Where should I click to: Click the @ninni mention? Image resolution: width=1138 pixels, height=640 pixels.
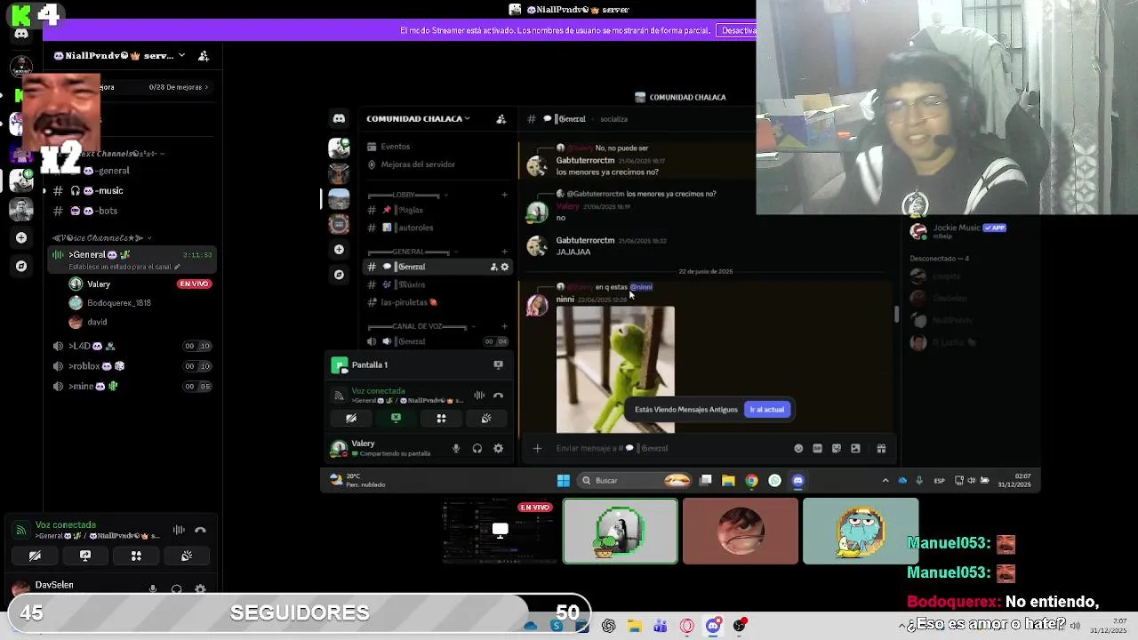[x=641, y=287]
